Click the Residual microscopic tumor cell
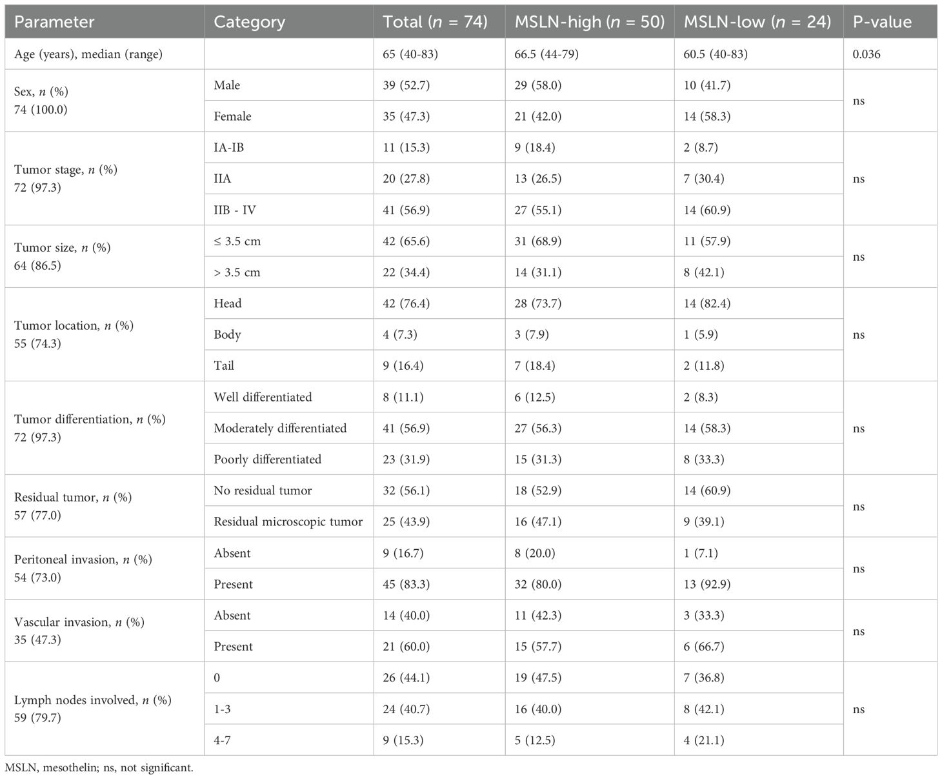942x779 pixels. pos(288,521)
